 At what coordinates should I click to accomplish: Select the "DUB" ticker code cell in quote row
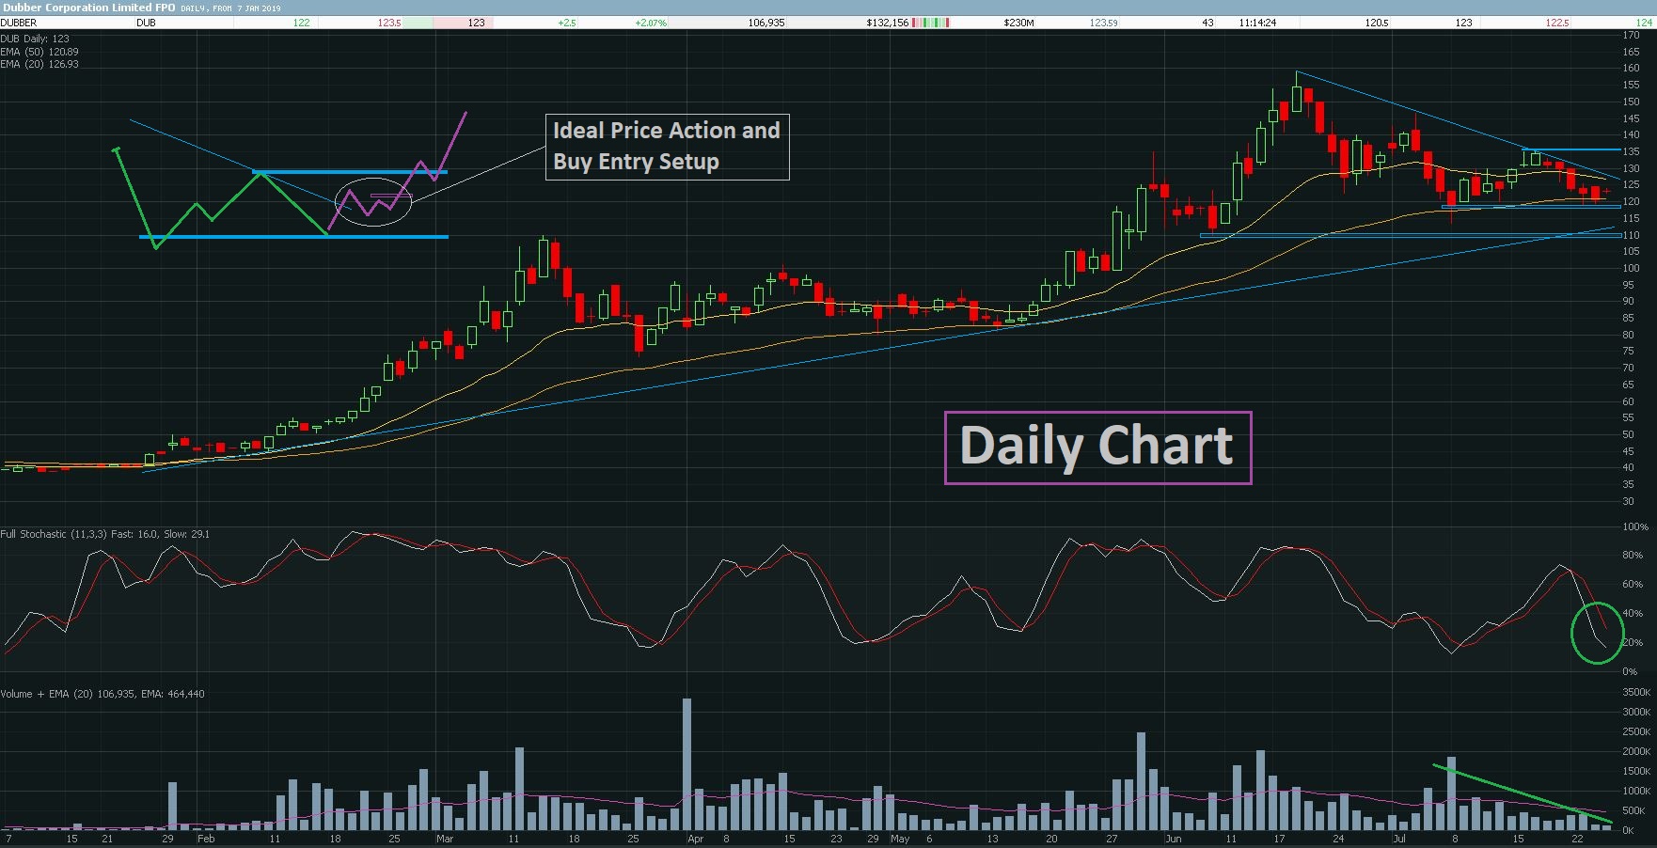[146, 23]
